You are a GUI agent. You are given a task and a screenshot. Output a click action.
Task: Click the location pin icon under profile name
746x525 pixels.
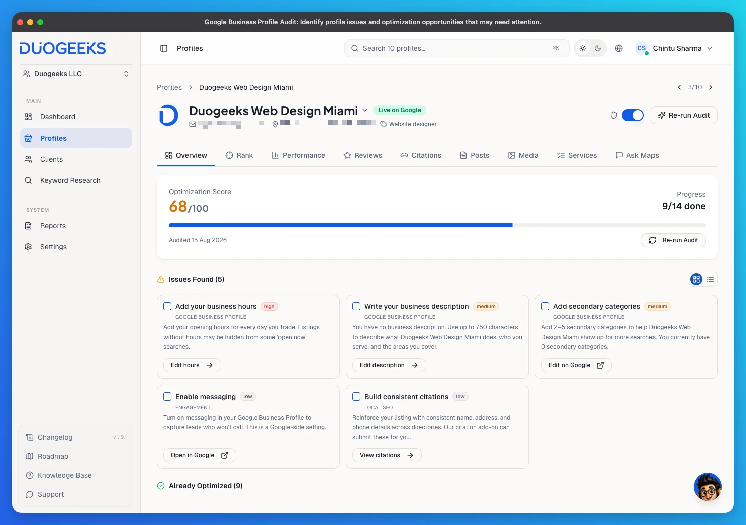pos(275,124)
